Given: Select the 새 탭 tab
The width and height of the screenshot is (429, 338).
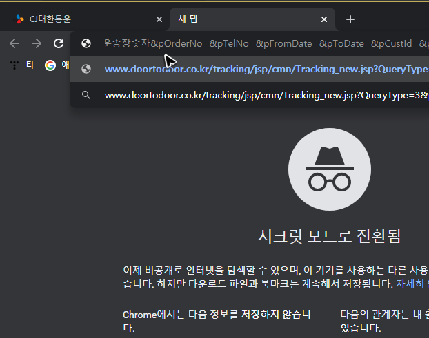Looking at the screenshot, I should [252, 19].
